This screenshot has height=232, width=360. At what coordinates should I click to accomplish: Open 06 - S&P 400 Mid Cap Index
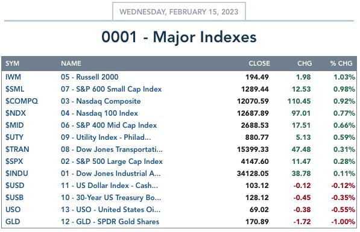[109, 125]
